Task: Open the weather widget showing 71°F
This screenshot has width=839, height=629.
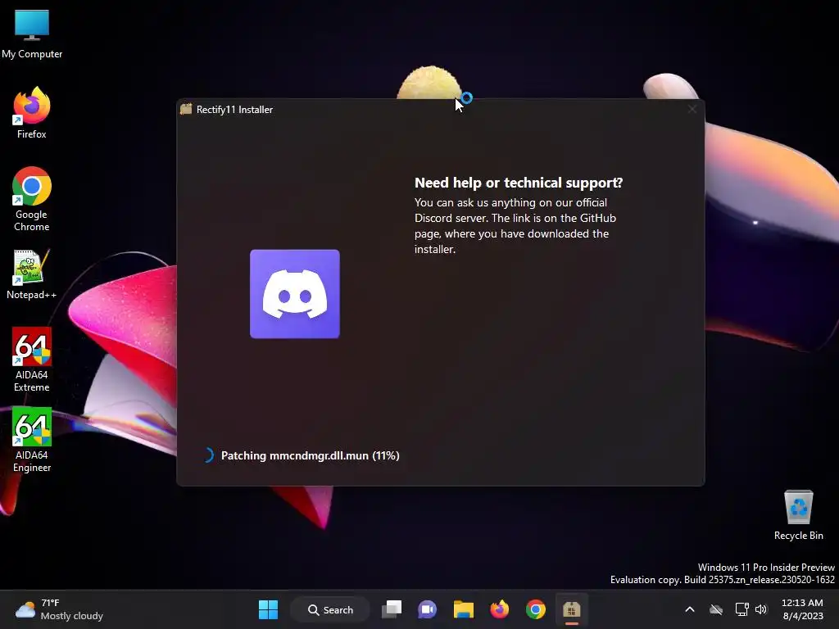Action: [59, 609]
